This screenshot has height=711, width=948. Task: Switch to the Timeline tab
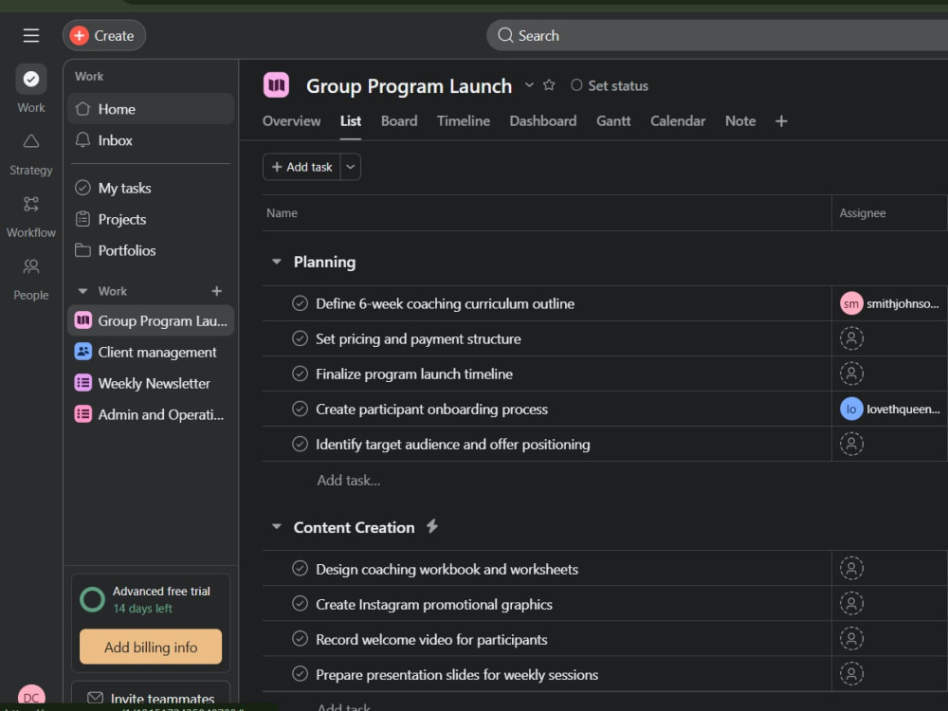point(464,121)
